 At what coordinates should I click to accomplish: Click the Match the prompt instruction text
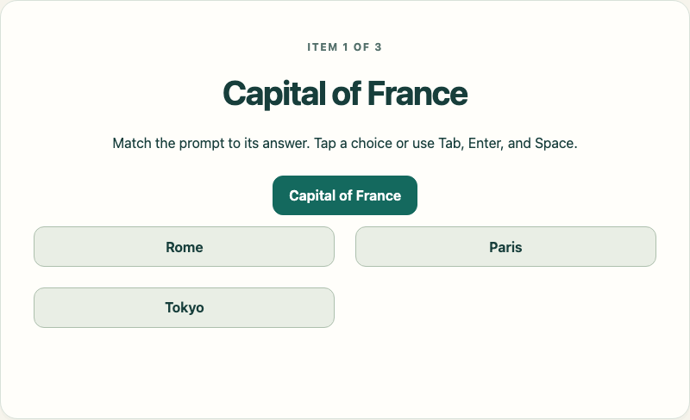point(344,143)
